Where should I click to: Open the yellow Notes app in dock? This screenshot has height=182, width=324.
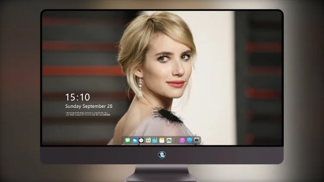tap(162, 140)
